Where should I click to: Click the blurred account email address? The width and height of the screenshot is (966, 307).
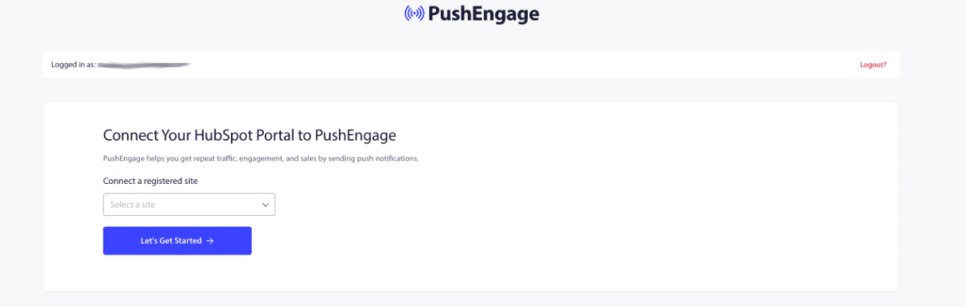coord(143,64)
